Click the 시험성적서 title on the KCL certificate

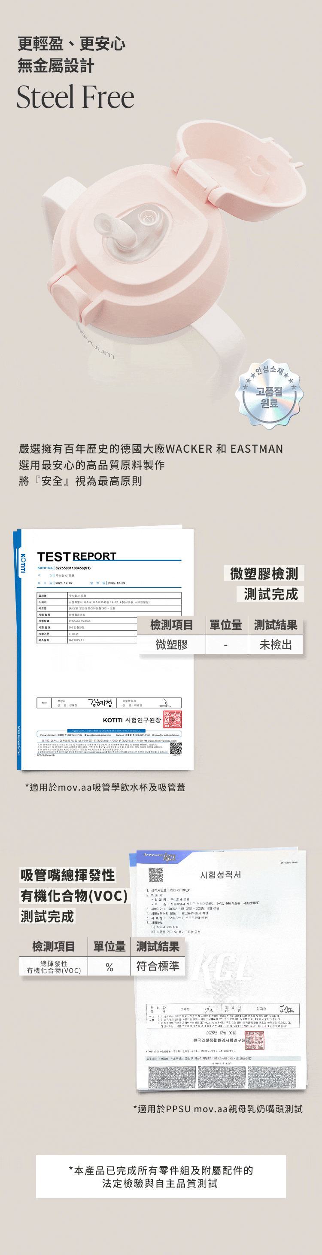click(x=220, y=875)
